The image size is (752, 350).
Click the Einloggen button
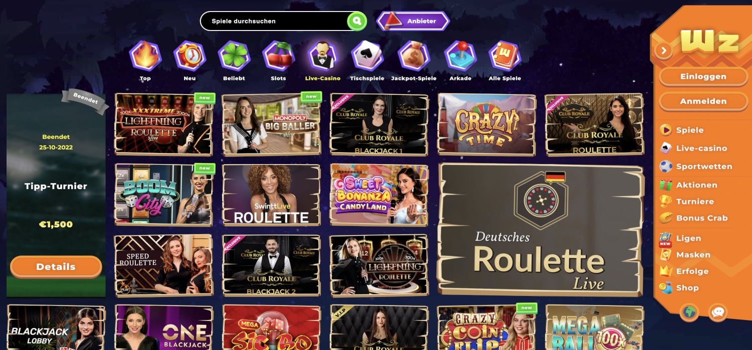pyautogui.click(x=703, y=76)
